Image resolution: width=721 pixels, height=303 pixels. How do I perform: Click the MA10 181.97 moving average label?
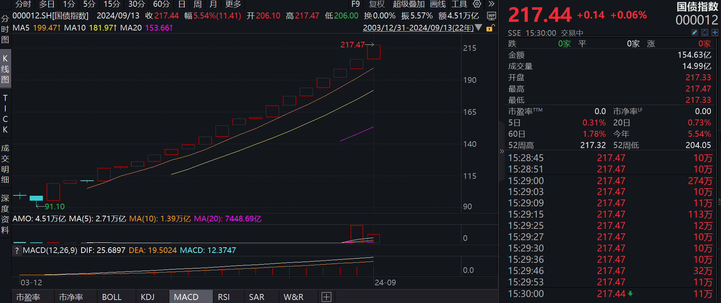tap(90, 28)
